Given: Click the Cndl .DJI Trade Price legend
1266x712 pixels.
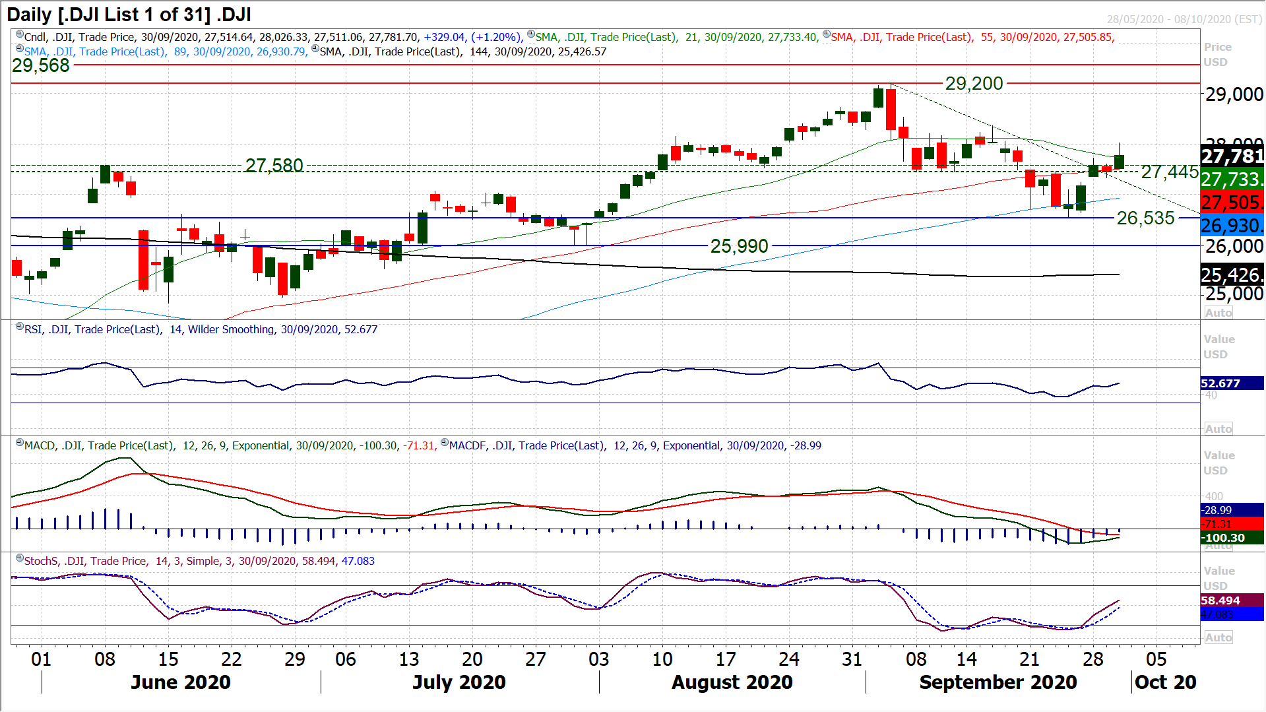Looking at the screenshot, I should pos(274,37).
